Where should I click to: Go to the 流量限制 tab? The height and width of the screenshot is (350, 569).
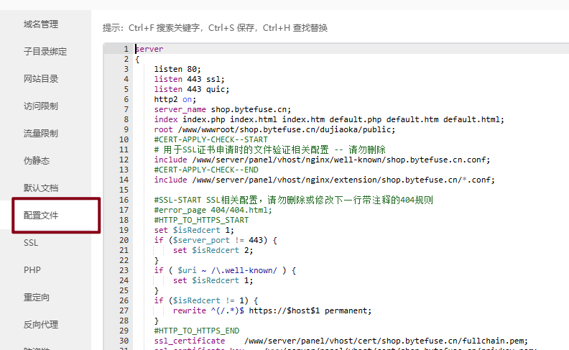pyautogui.click(x=41, y=134)
